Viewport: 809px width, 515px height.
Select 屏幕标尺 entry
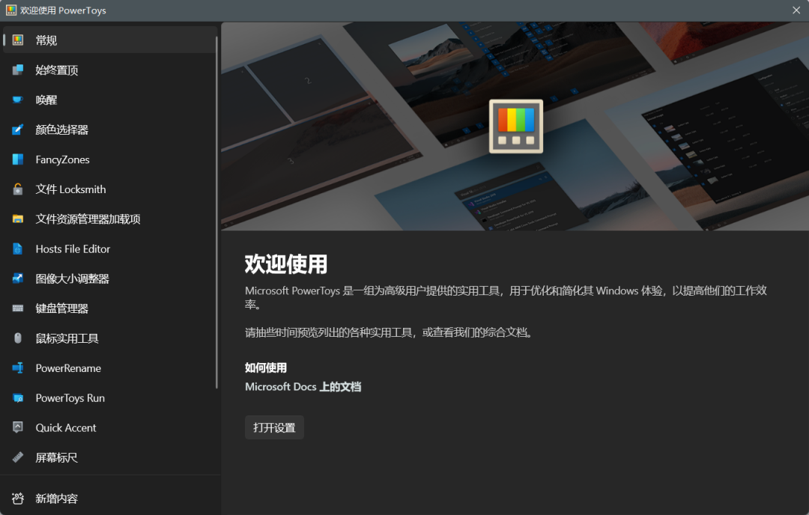click(110, 457)
